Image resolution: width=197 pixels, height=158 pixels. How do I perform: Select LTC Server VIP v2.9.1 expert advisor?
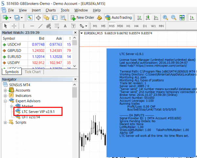tap(38, 112)
